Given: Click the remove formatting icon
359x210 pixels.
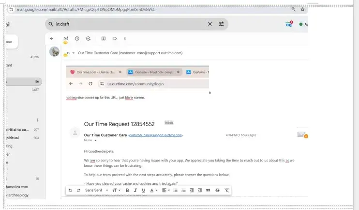Looking at the screenshot, I should [x=226, y=190].
